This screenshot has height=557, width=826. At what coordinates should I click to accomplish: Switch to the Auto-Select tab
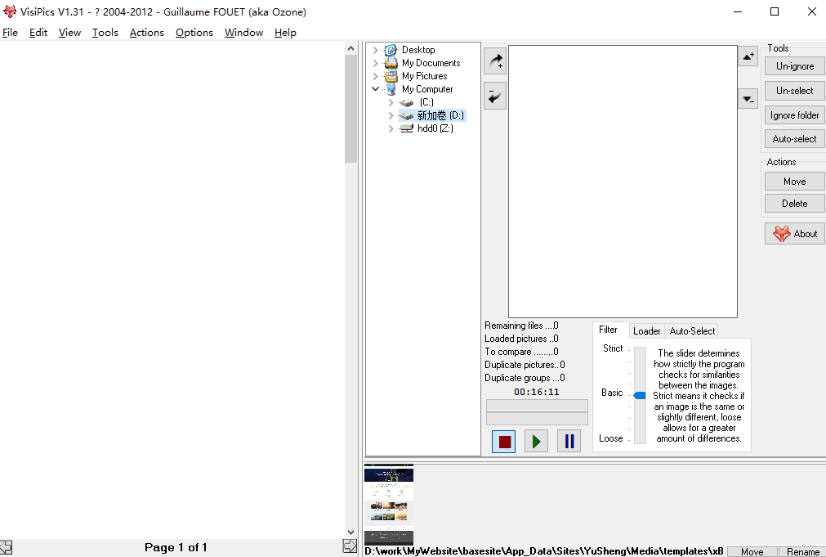[x=692, y=331]
